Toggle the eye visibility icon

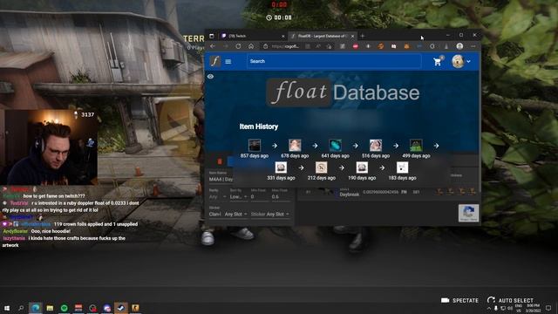210,77
